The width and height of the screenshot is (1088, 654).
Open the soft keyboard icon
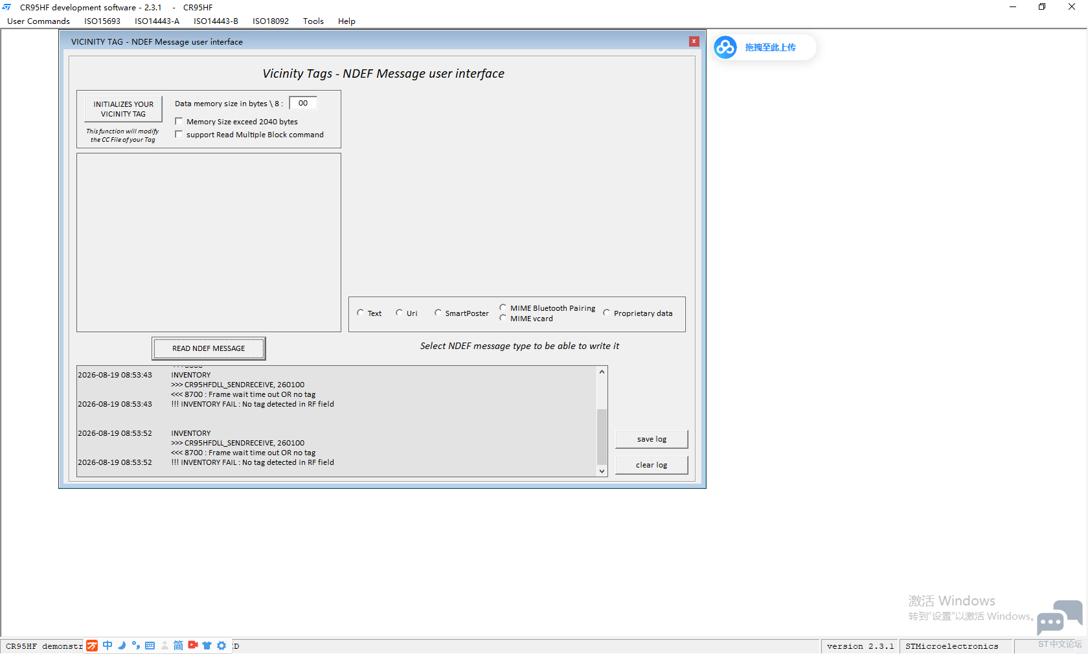coord(150,646)
